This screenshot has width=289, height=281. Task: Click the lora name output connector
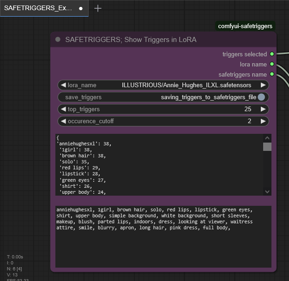(272, 64)
